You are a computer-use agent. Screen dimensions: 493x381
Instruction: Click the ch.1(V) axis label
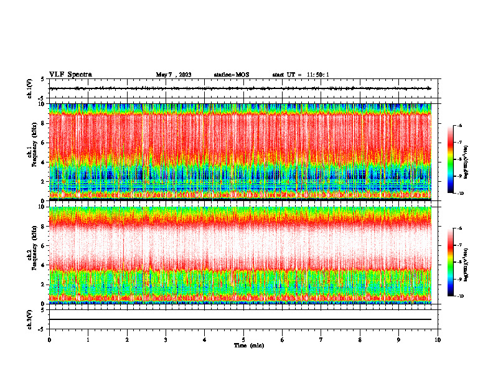[x=30, y=88]
